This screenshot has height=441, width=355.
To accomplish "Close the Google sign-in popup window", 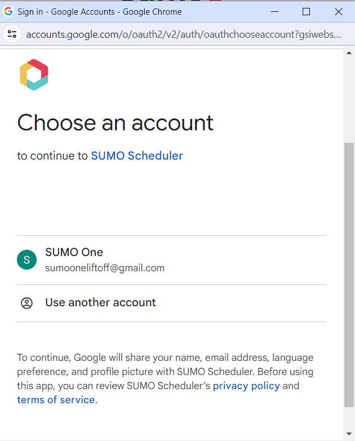I will (339, 11).
